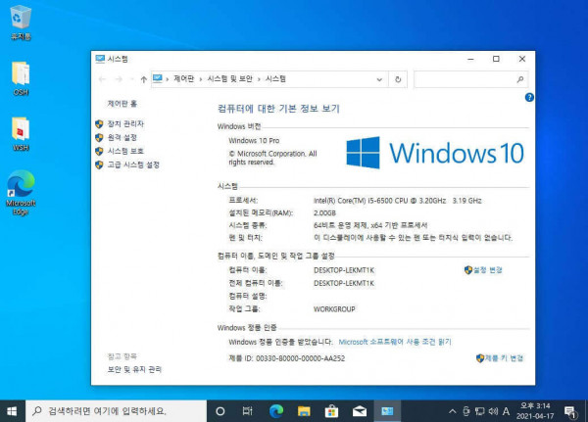The width and height of the screenshot is (588, 422).
Task: Minimize the System window
Action: (470, 59)
